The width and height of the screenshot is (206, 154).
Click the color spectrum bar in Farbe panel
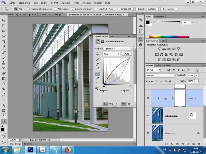[x=169, y=36]
